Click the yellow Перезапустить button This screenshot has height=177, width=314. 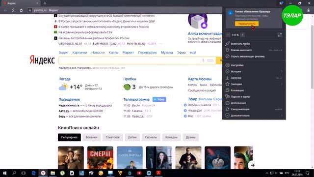247,24
